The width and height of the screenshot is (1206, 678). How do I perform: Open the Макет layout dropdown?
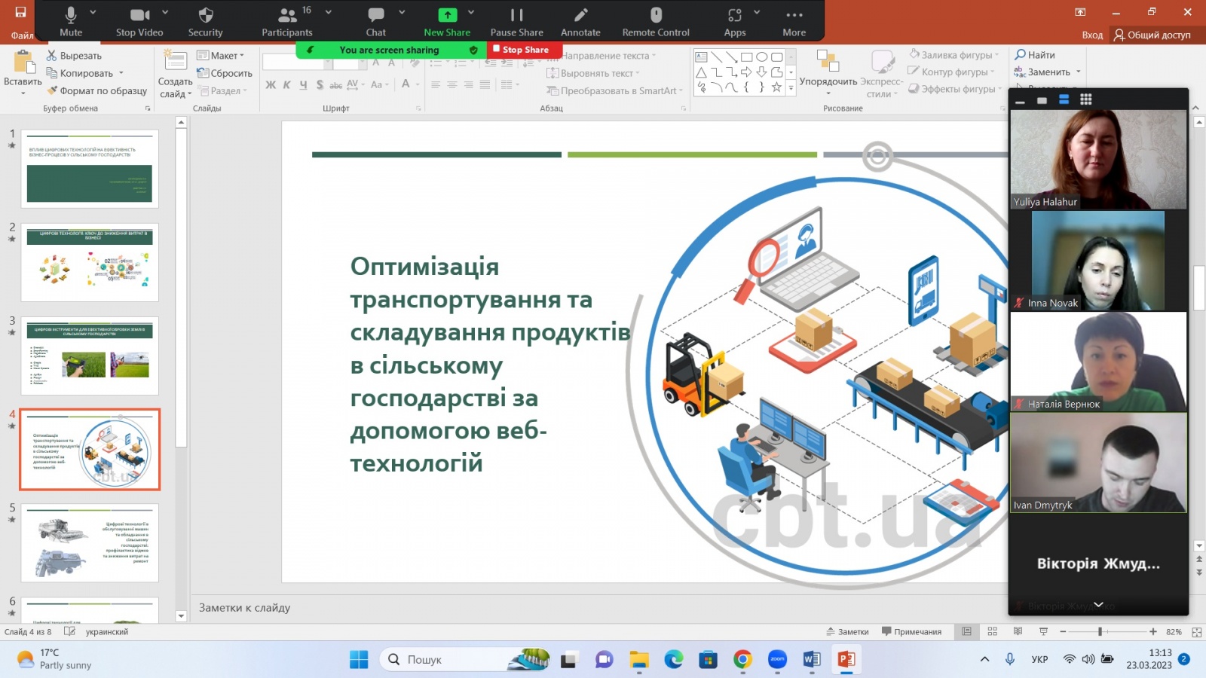click(221, 56)
